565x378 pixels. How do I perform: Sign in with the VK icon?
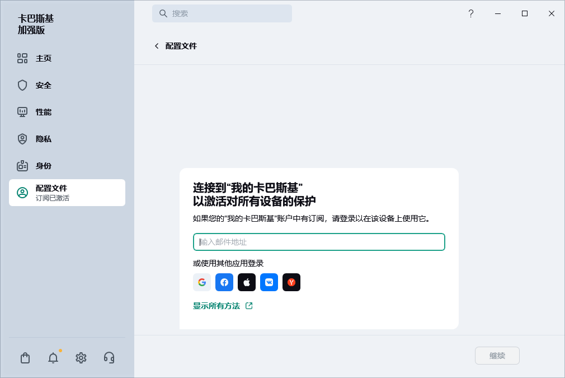coord(269,282)
